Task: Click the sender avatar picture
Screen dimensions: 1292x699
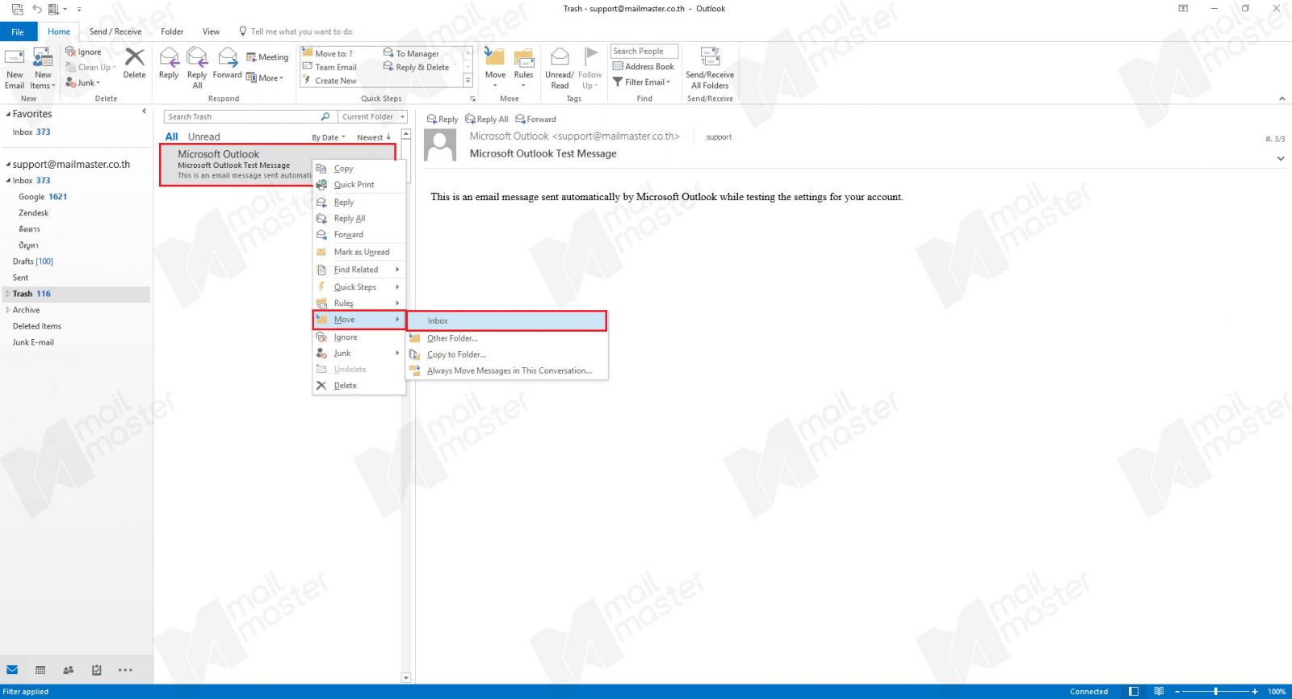Action: (x=440, y=146)
